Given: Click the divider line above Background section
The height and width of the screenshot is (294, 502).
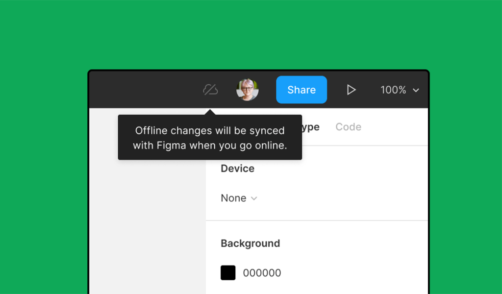Looking at the screenshot, I should [x=317, y=220].
